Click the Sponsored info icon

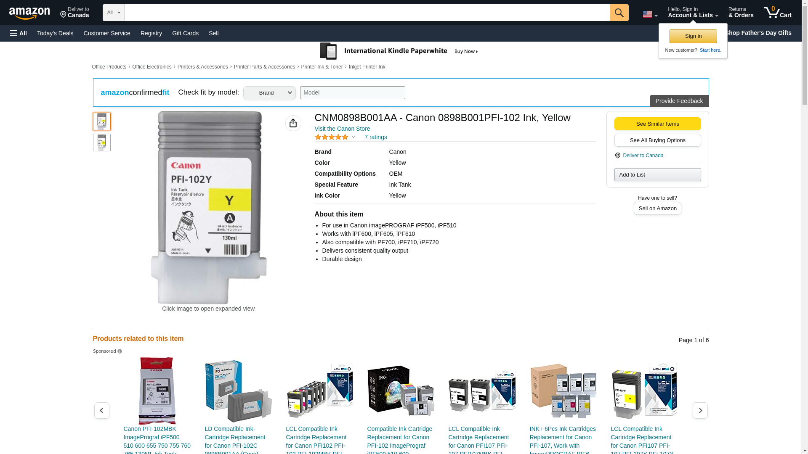pos(120,351)
